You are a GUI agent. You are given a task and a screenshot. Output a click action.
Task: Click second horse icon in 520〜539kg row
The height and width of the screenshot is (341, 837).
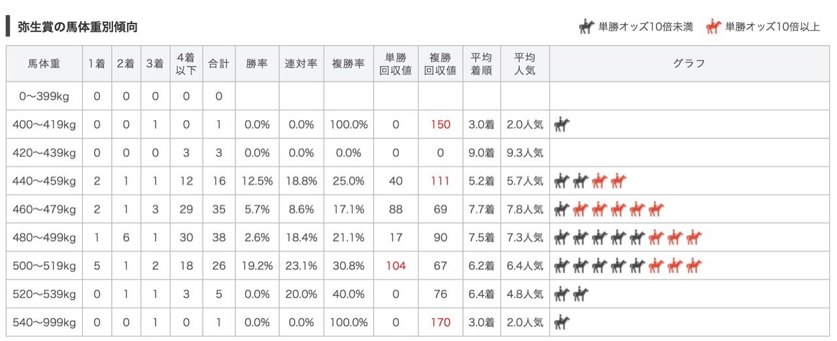[581, 294]
